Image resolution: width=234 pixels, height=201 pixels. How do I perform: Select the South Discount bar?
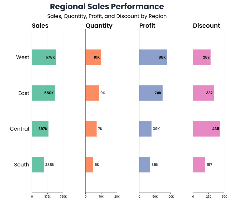tap(199, 165)
